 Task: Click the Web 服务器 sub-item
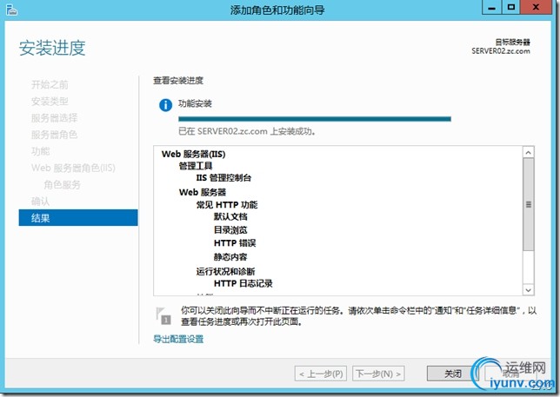point(203,192)
